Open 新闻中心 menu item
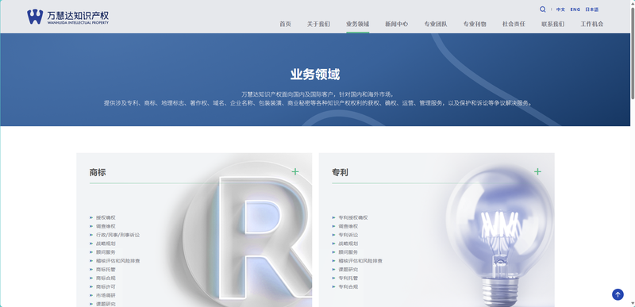The width and height of the screenshot is (635, 307). pos(396,24)
